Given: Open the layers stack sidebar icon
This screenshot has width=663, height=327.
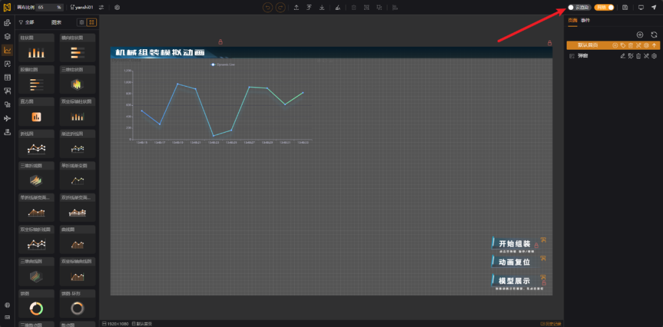Looking at the screenshot, I should tap(7, 36).
